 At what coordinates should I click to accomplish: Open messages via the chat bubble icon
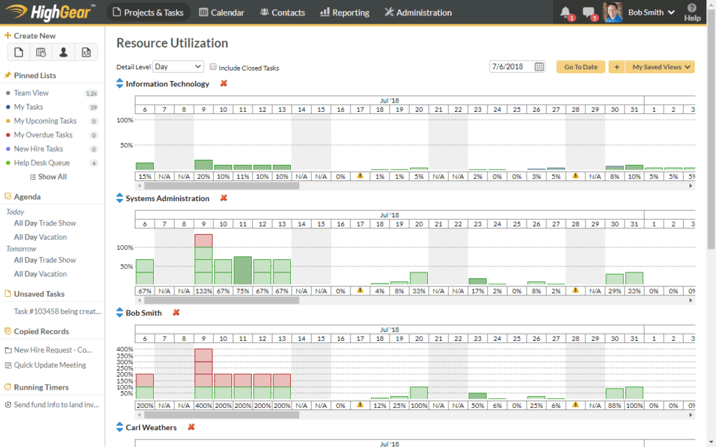[x=587, y=12]
